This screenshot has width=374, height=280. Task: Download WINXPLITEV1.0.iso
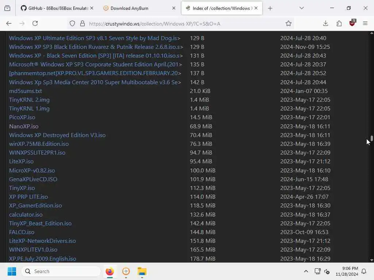tap(33, 250)
